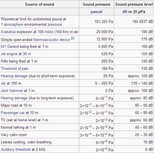The height and width of the screenshot is (153, 154).
Task: Click Hearing damage link for long-term exposure
Action: pyautogui.click(x=14, y=98)
